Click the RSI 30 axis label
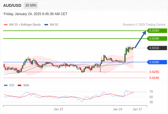 pyautogui.click(x=151, y=102)
